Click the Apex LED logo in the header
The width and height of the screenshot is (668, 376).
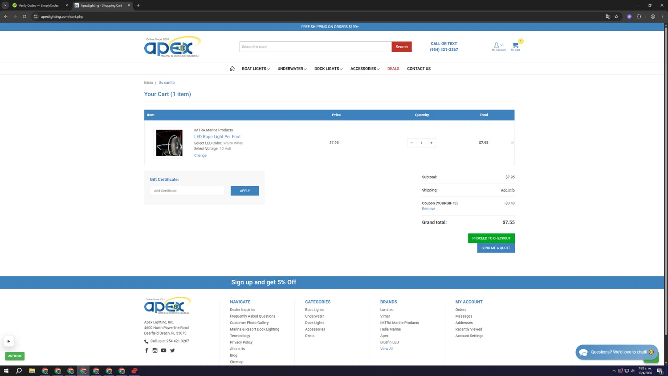point(172,47)
